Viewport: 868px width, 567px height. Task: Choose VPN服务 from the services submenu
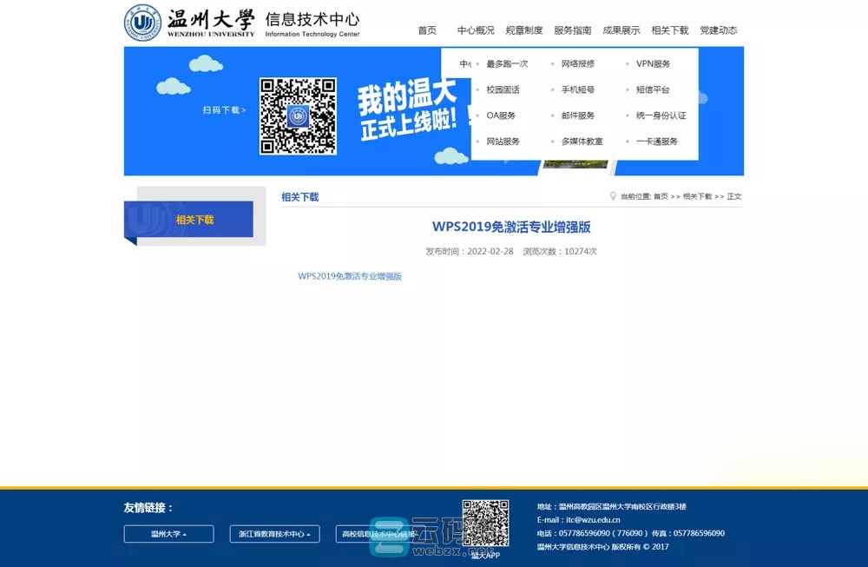click(x=653, y=64)
